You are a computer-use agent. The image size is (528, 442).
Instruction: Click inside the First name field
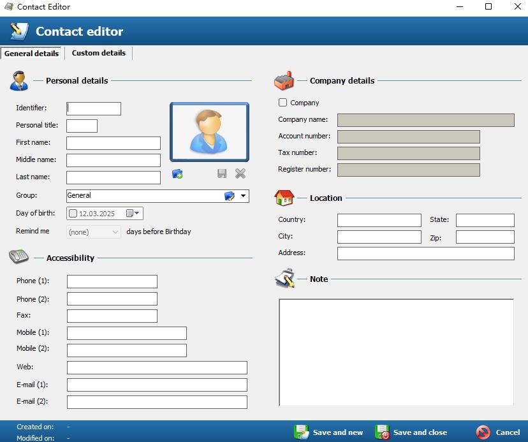[113, 143]
